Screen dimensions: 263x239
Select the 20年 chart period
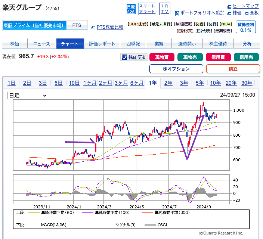[231, 83]
